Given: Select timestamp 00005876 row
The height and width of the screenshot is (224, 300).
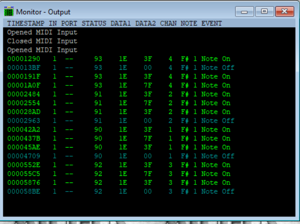Looking at the screenshot, I should [119, 183].
